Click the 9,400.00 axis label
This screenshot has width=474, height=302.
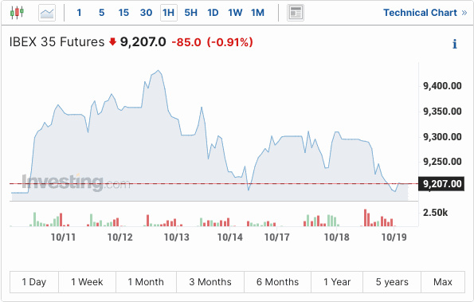pos(442,86)
